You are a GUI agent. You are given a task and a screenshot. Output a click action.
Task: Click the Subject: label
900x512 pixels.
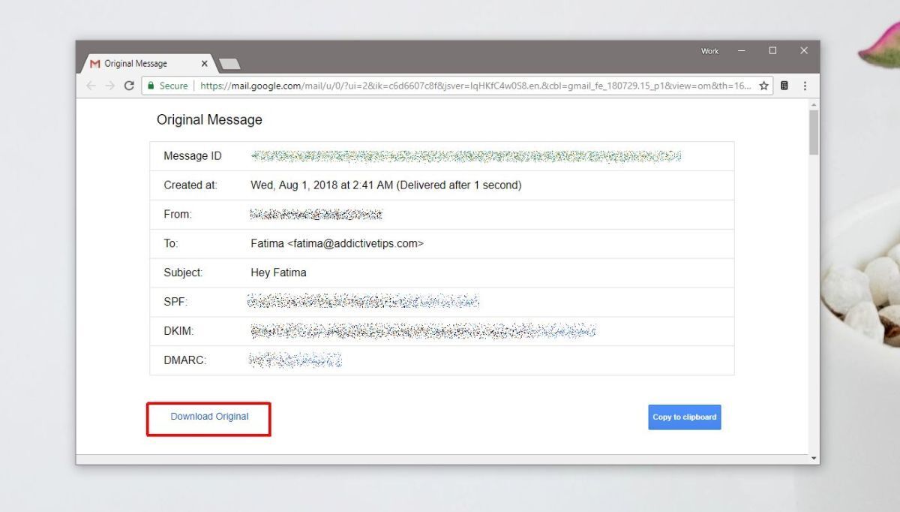tap(183, 273)
